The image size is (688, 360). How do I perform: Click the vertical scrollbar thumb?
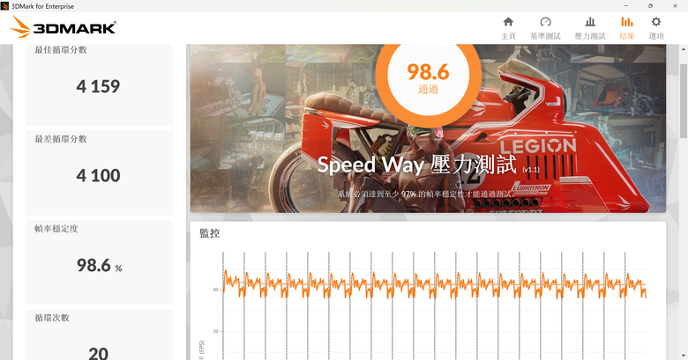click(x=684, y=101)
